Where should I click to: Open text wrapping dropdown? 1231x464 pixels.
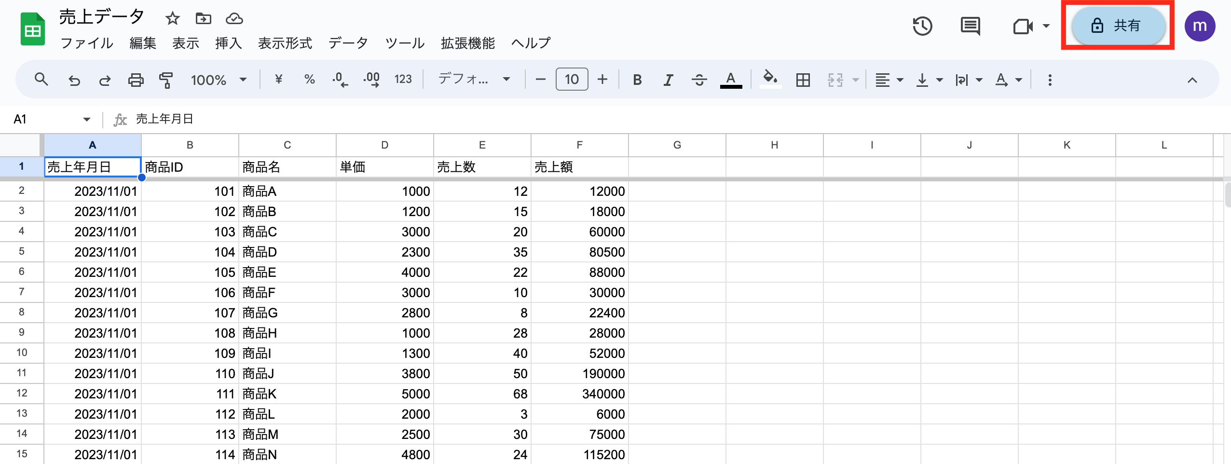[969, 80]
